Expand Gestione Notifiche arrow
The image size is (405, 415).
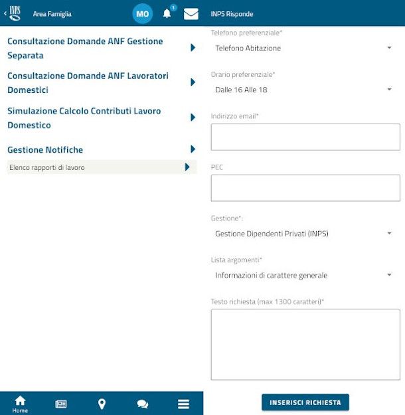click(x=193, y=149)
